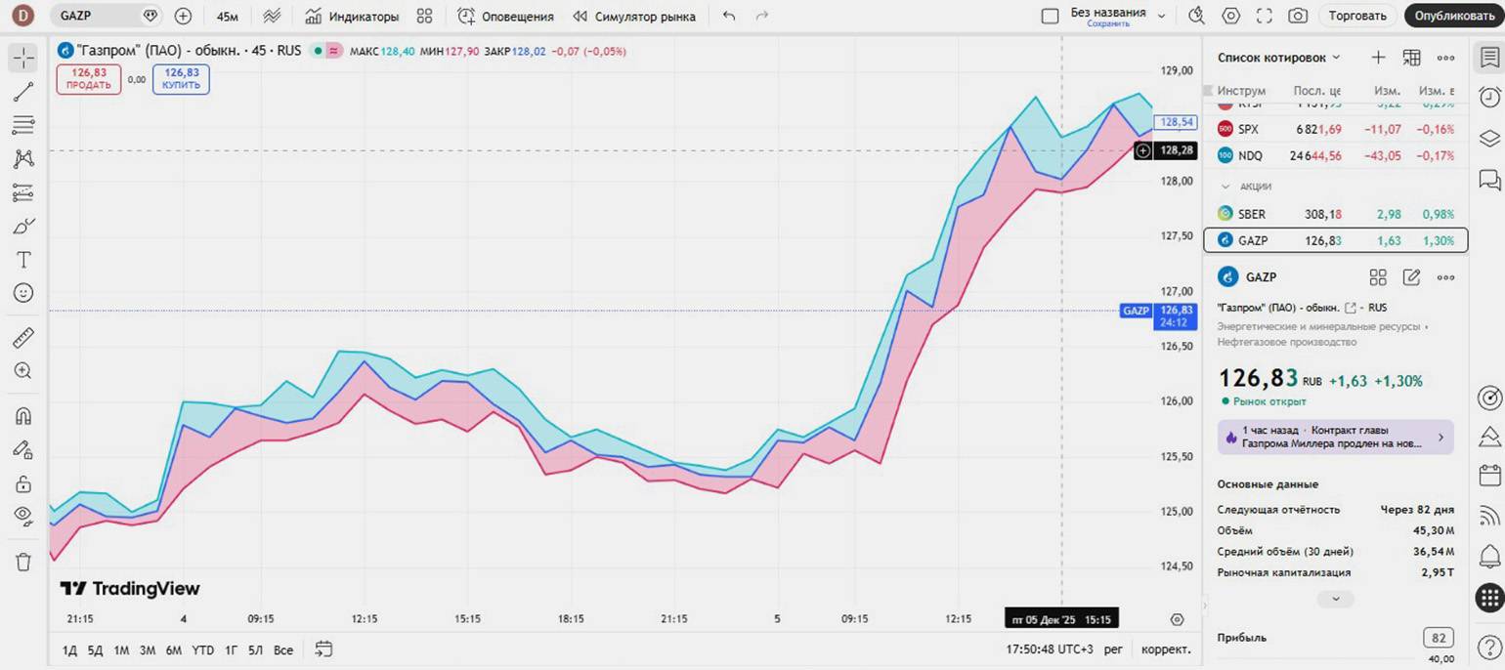1505x670 pixels.
Task: Open the emoji icons tool
Action: pos(23,293)
